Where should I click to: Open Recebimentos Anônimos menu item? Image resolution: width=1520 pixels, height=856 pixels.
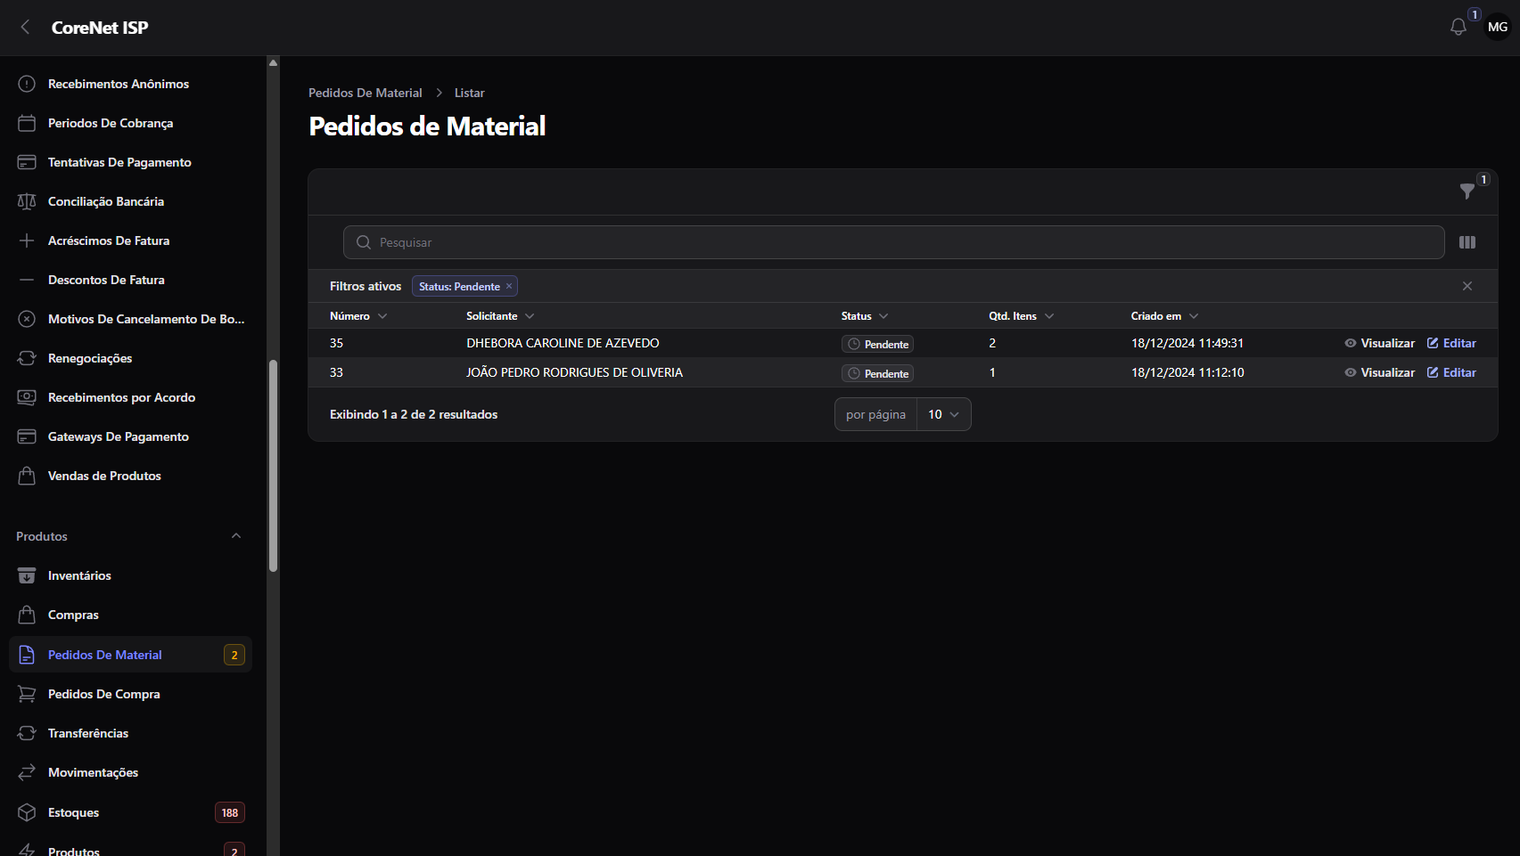(x=130, y=84)
